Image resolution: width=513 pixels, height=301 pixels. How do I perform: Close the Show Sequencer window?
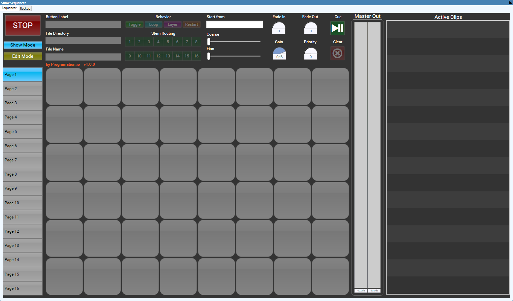tap(510, 3)
